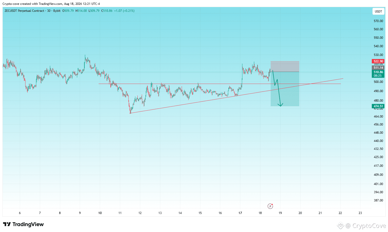Click the 550.00 price axis label
The width and height of the screenshot is (388, 232).
click(378, 38)
